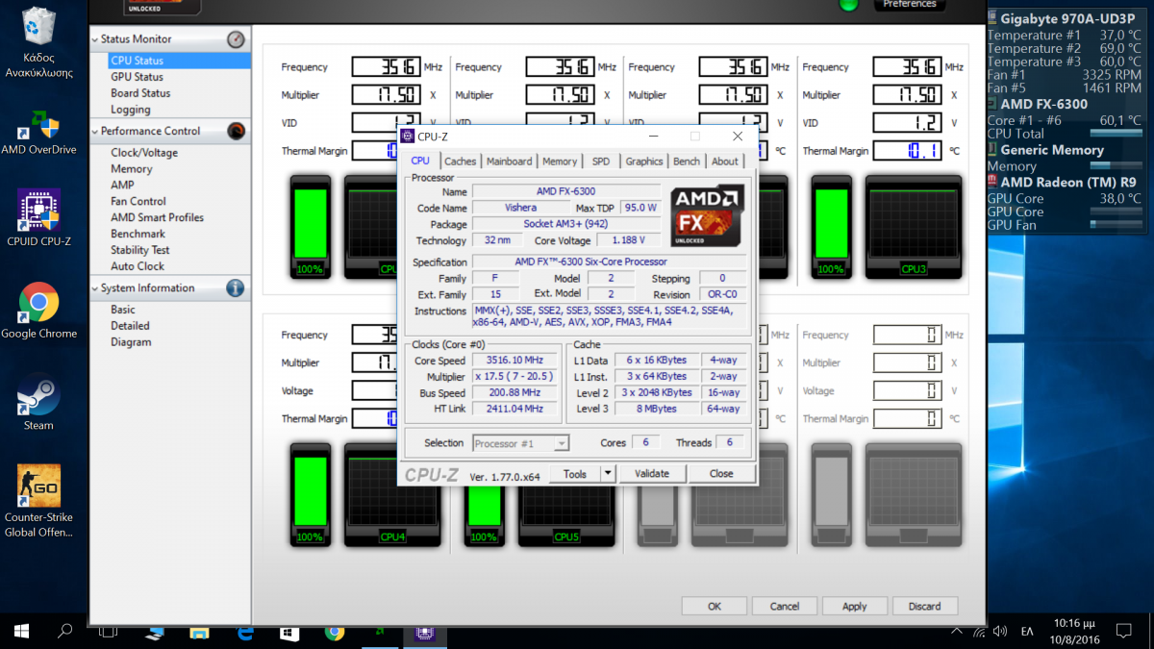Open the Memory tab in CPU-Z
The width and height of the screenshot is (1154, 649).
click(560, 162)
